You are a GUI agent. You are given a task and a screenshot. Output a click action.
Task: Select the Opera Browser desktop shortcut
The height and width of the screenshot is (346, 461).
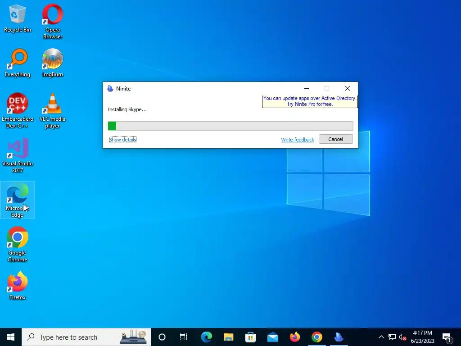pyautogui.click(x=52, y=21)
